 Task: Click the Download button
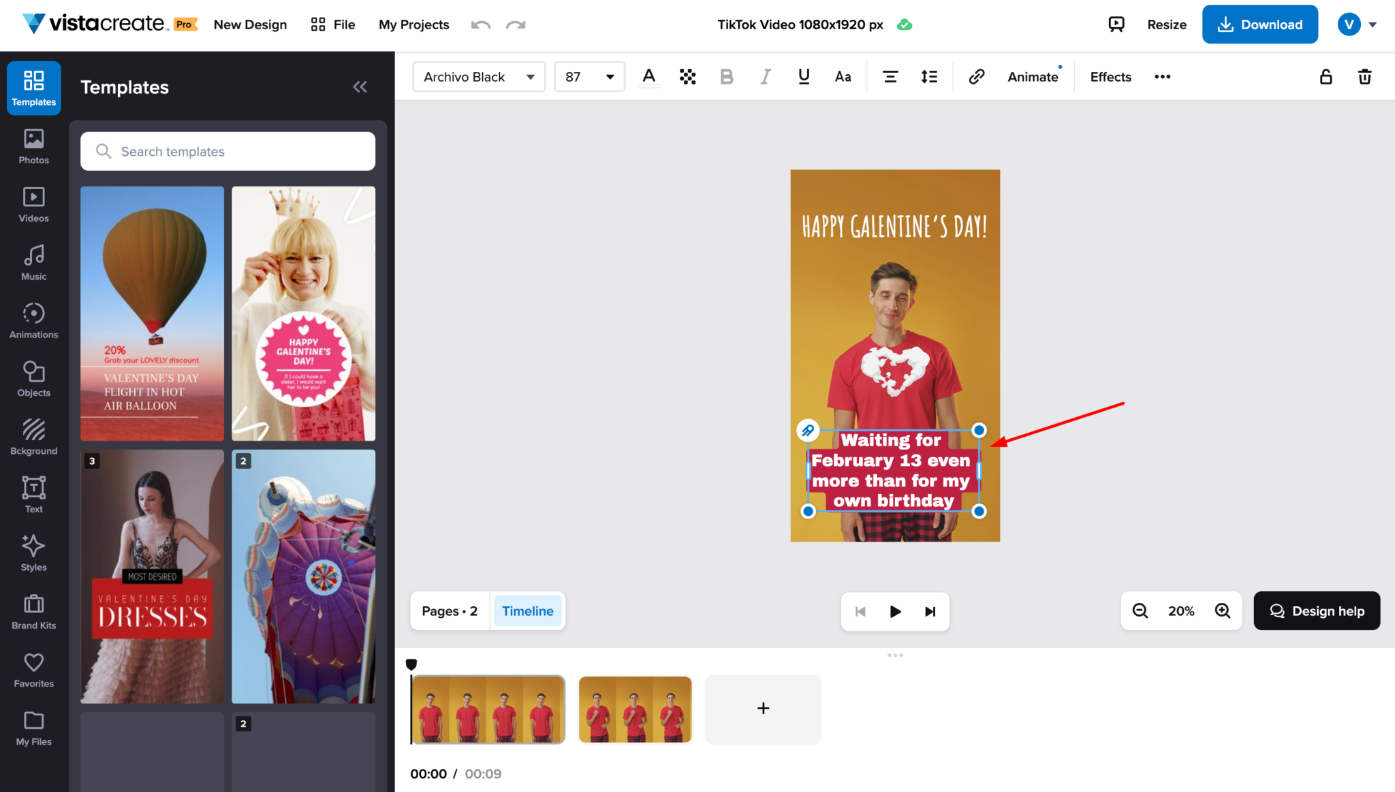[x=1259, y=24]
